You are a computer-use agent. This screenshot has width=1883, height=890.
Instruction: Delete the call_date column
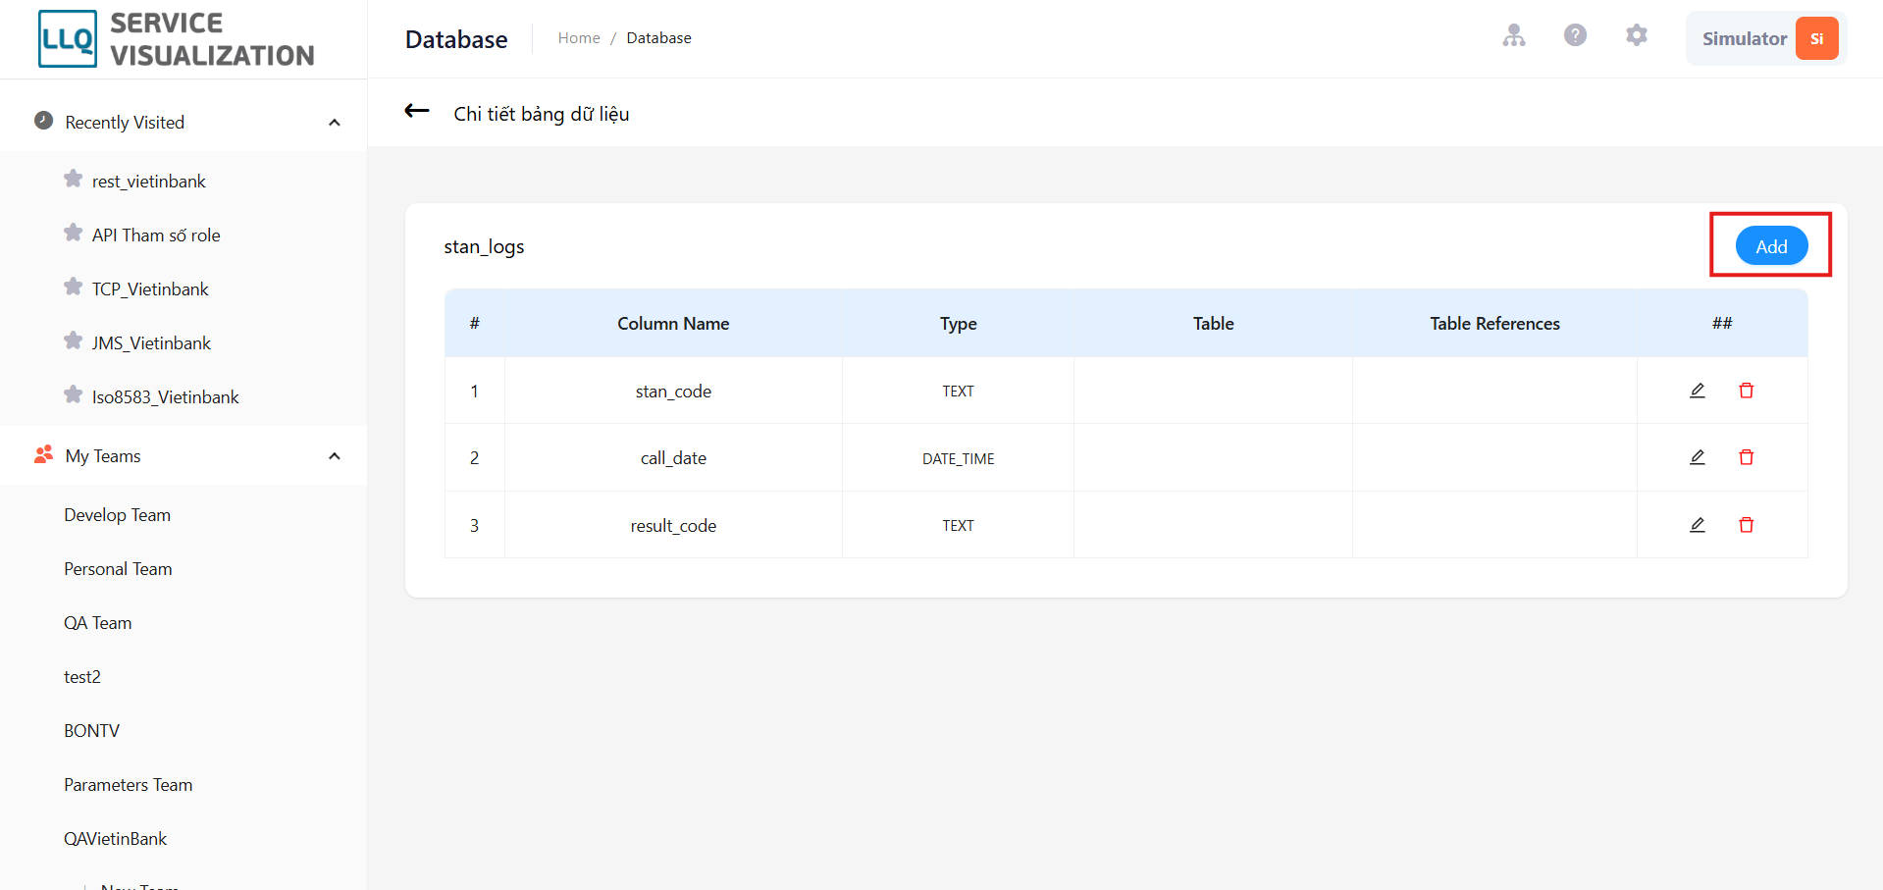[1747, 457]
